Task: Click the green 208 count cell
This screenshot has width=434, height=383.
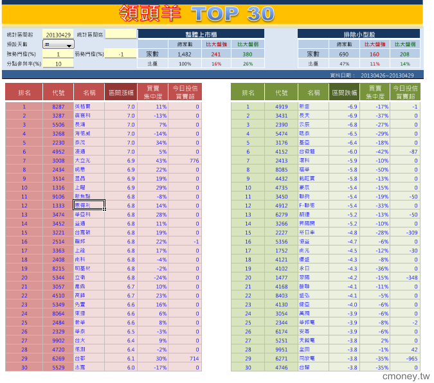Action: (x=404, y=54)
